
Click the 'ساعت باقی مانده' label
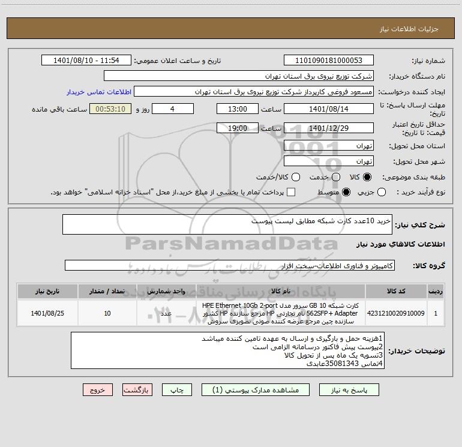pos(59,109)
